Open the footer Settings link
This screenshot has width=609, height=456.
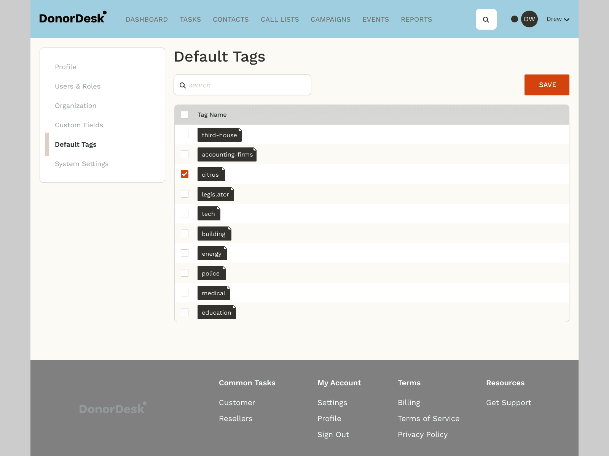(332, 402)
